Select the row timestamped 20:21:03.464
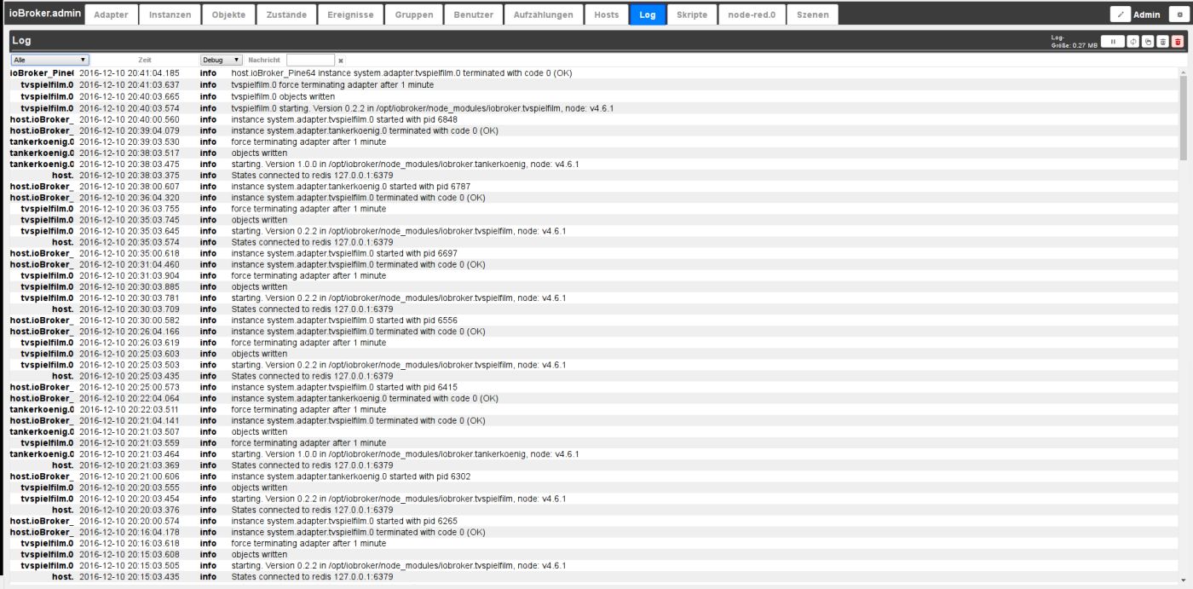The height and width of the screenshot is (589, 1193). coord(592,453)
